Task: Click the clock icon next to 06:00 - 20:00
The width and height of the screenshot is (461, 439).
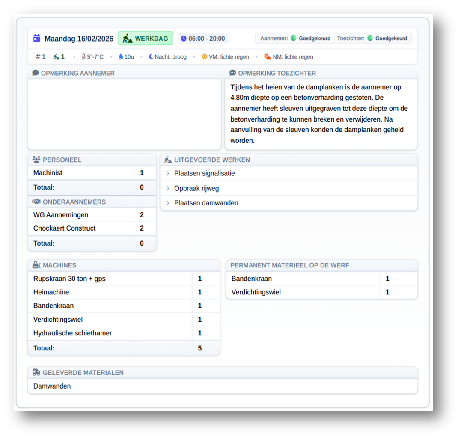Action: (x=184, y=39)
